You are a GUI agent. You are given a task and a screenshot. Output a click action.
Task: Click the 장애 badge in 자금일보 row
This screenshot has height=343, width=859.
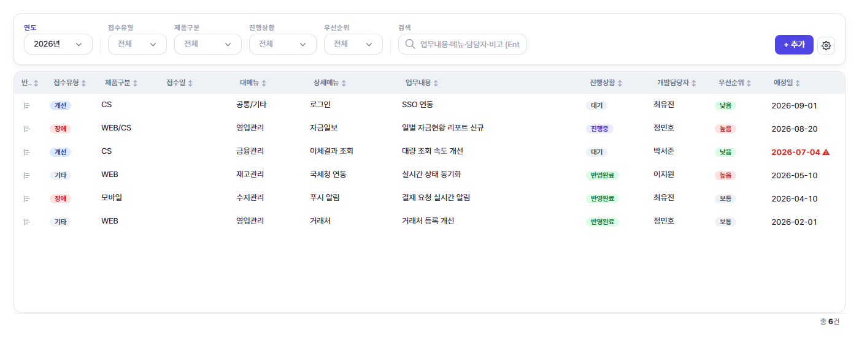60,129
